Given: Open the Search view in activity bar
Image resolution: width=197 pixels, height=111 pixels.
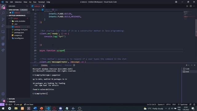Looking at the screenshot, I should coord(3,13).
